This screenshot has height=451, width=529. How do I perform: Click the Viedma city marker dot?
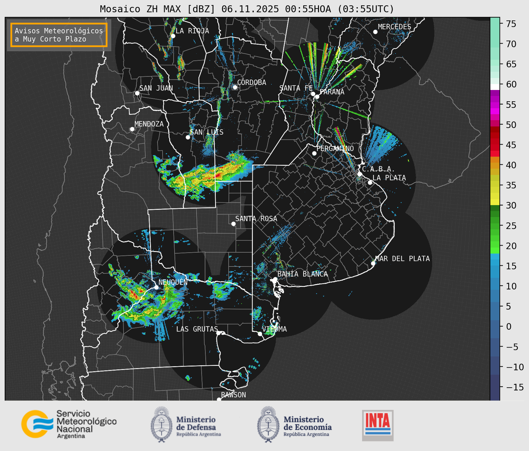tap(260, 334)
